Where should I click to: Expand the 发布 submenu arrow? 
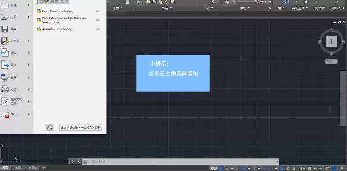29,78
